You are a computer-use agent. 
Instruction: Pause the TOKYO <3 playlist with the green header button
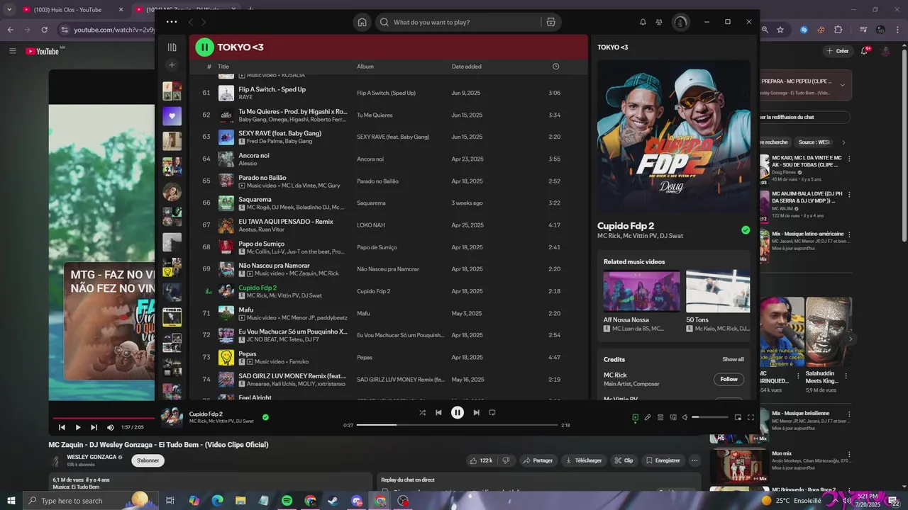coord(204,47)
